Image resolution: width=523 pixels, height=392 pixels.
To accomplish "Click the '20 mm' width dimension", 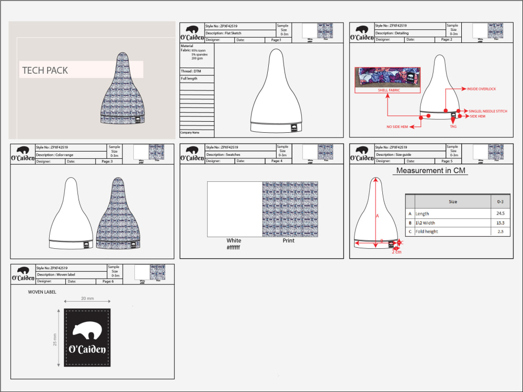I will coord(87,298).
